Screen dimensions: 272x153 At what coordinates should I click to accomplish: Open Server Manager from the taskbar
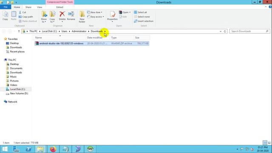click(x=16, y=149)
